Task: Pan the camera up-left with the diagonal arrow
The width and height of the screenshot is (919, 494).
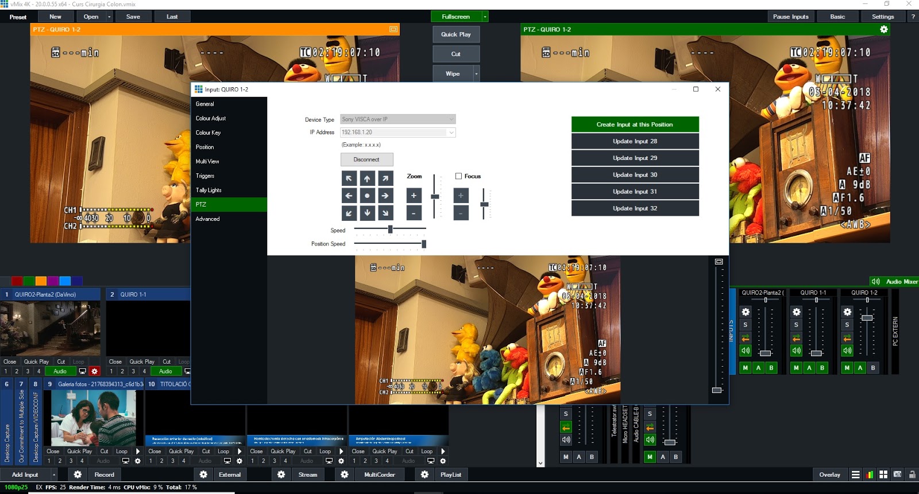Action: coord(349,178)
